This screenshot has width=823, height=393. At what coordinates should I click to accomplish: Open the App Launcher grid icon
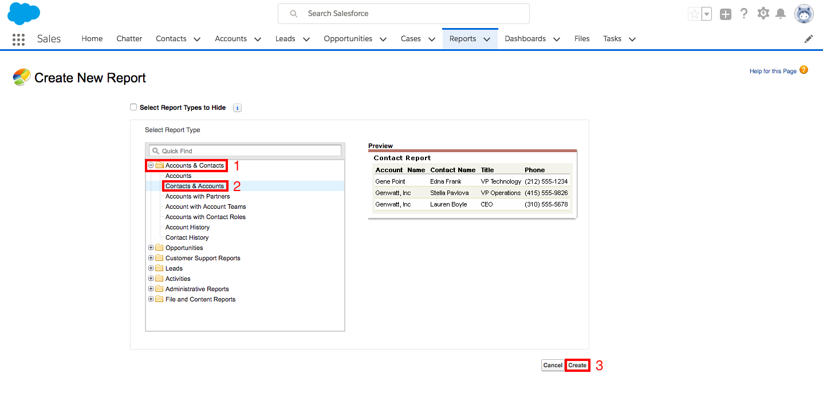click(18, 39)
